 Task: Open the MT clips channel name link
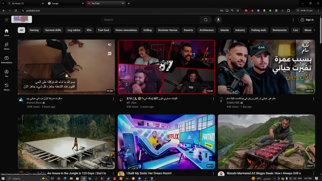pyautogui.click(x=132, y=103)
